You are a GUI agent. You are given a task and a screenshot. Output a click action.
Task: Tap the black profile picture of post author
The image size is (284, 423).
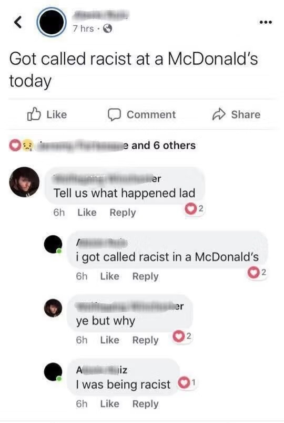(x=52, y=22)
